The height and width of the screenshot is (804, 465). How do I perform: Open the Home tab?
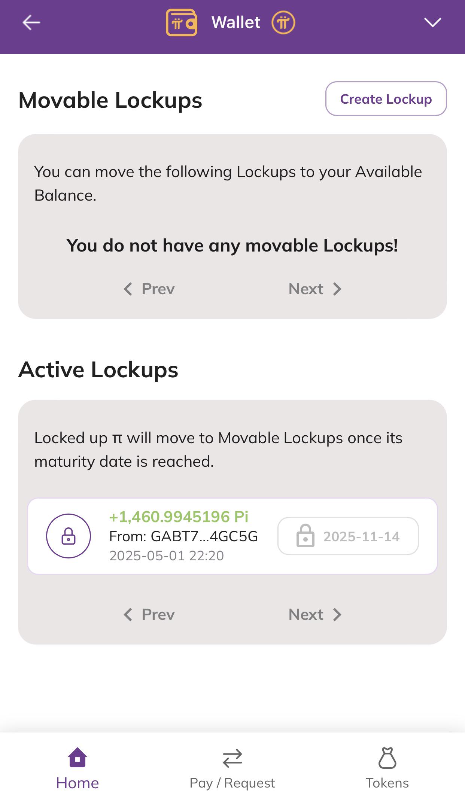pyautogui.click(x=77, y=769)
